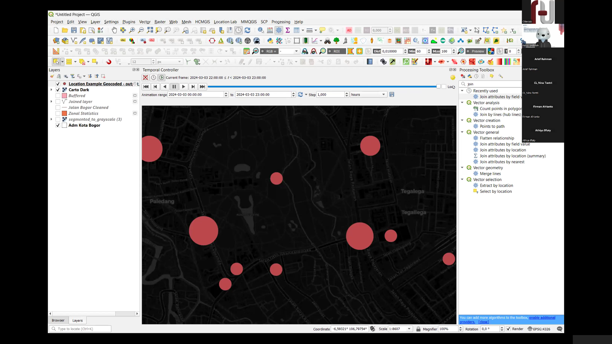Uncheck the Carto Dark layer
Screen dimensions: 612x344
[x=58, y=90]
